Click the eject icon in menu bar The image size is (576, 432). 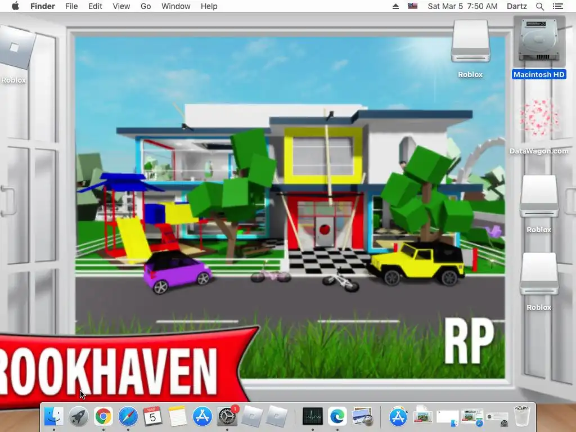[395, 6]
